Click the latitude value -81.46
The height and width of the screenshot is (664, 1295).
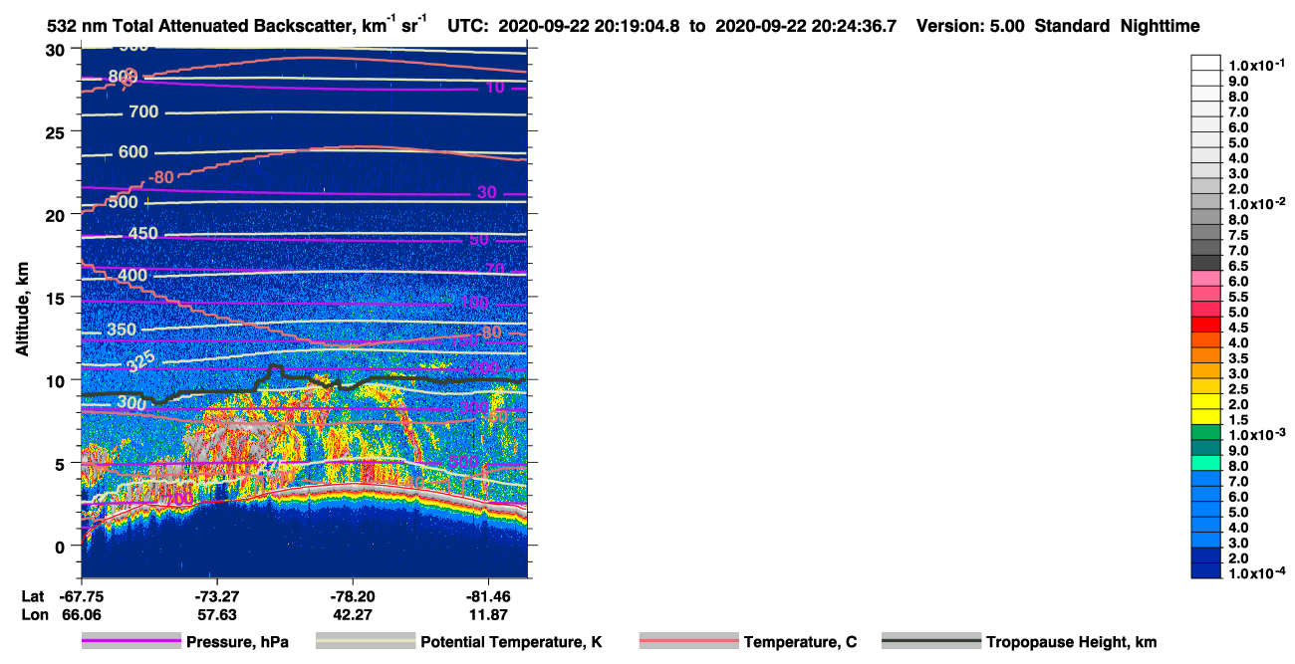(488, 595)
